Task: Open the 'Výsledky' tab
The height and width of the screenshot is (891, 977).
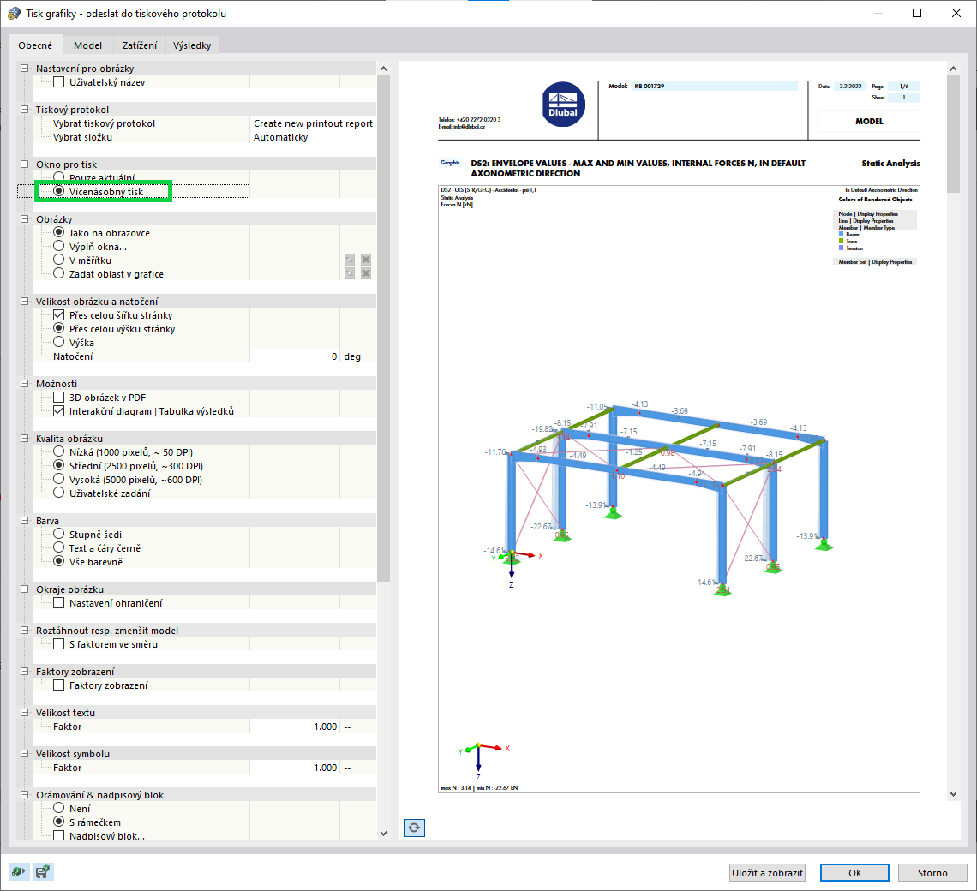Action: (x=192, y=45)
